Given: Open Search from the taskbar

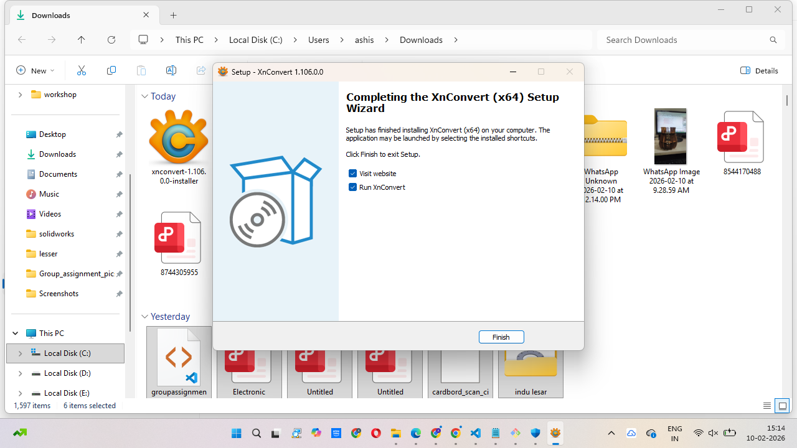Looking at the screenshot, I should pyautogui.click(x=257, y=433).
